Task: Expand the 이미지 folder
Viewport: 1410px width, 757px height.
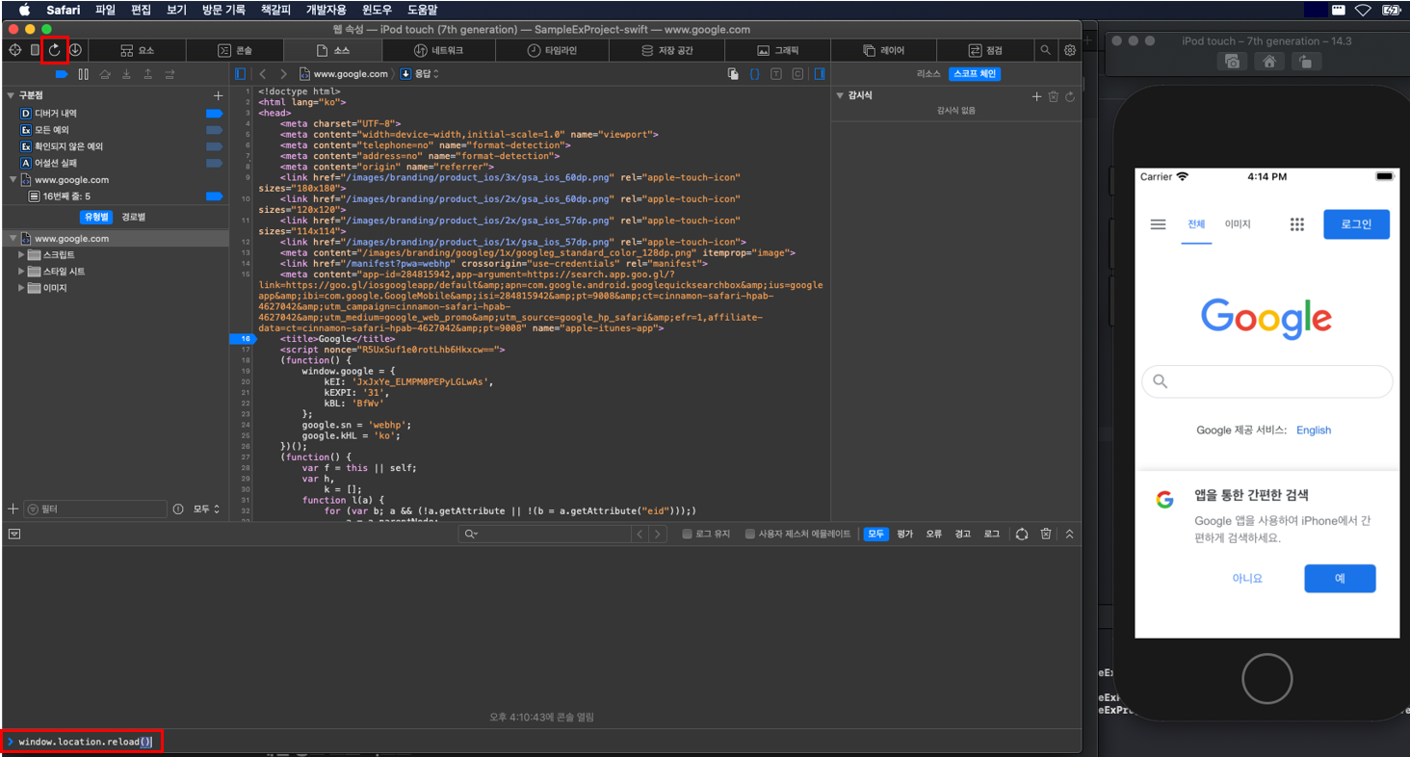Action: (x=22, y=288)
